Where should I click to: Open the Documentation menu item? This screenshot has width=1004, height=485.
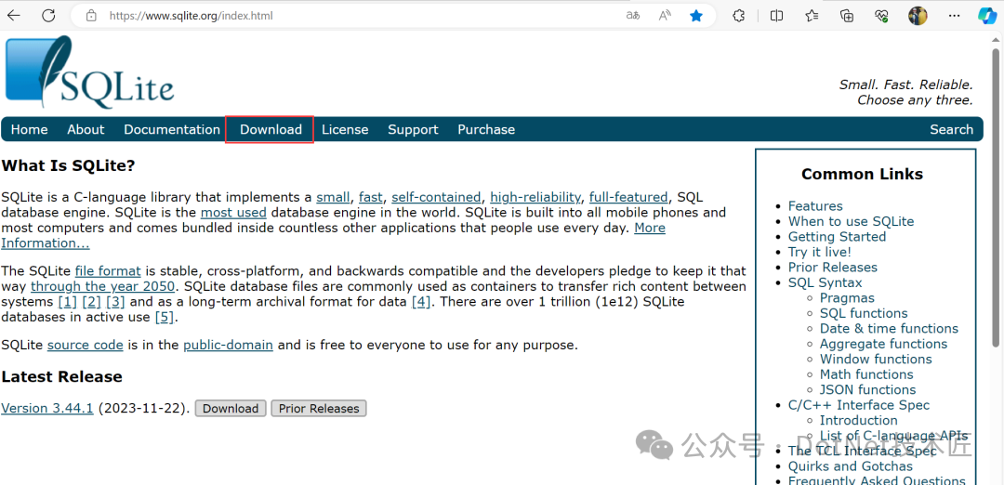[172, 129]
